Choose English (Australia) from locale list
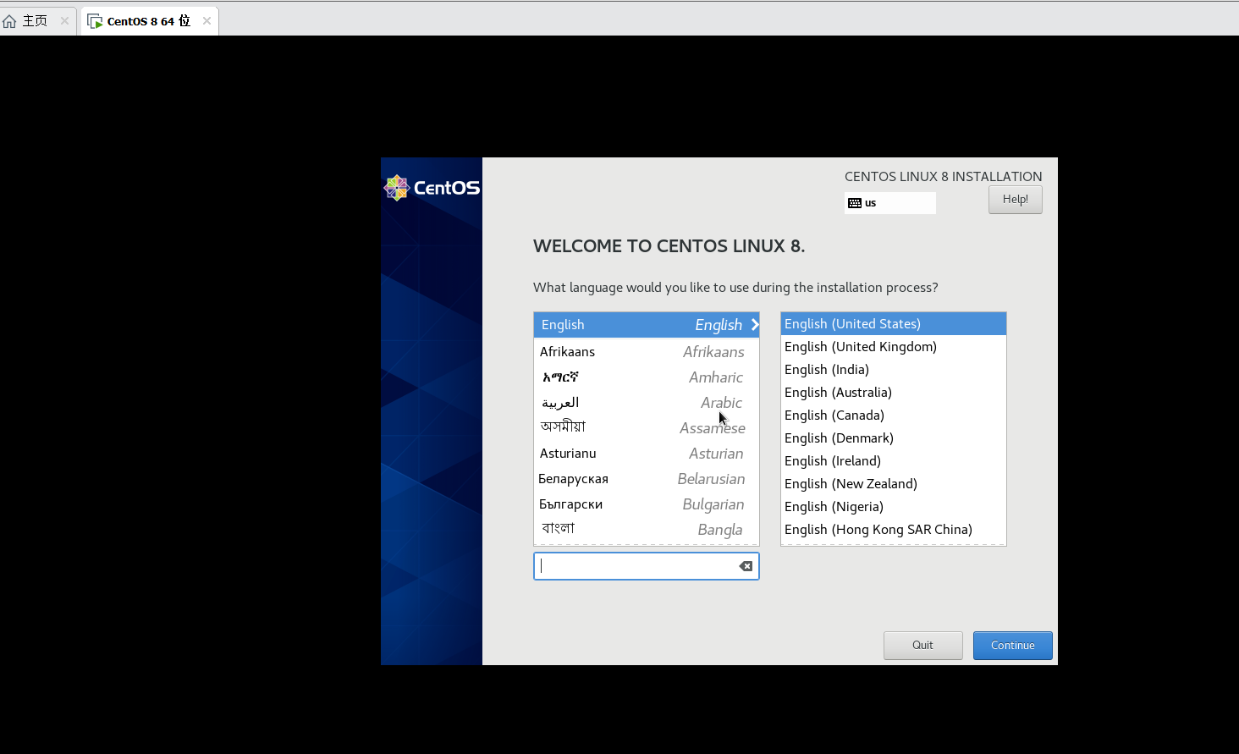The width and height of the screenshot is (1239, 754). click(x=838, y=393)
